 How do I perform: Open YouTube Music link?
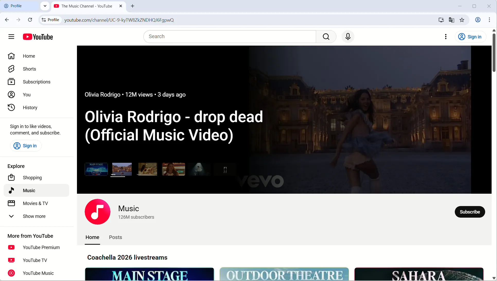pos(37,273)
